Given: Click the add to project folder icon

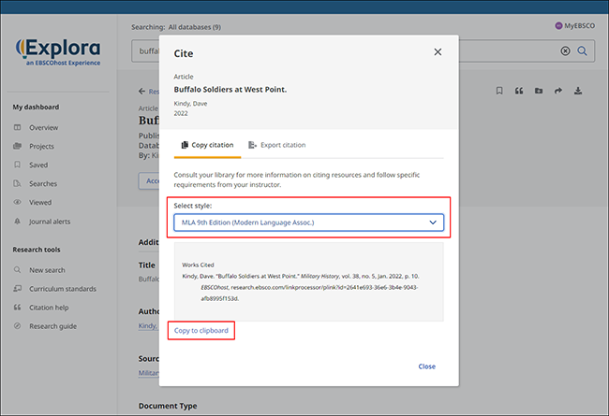Looking at the screenshot, I should (539, 91).
